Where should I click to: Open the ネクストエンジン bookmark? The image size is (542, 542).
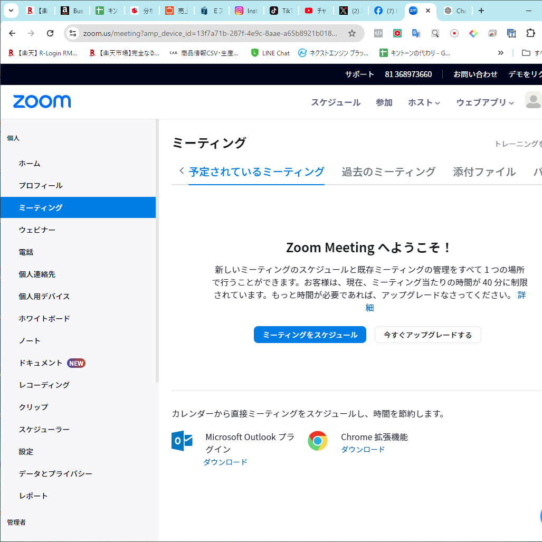click(334, 53)
